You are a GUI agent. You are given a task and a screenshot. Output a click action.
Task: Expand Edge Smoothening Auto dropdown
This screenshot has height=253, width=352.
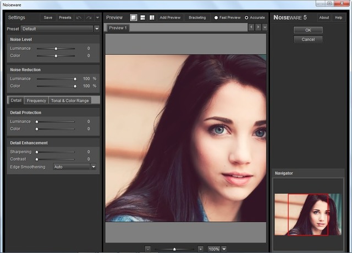tap(94, 166)
